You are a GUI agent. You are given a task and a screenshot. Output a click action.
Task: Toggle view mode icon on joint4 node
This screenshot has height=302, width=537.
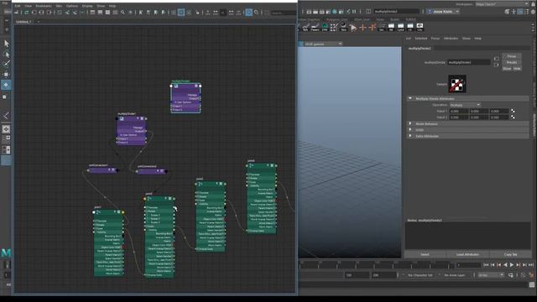coord(272,166)
